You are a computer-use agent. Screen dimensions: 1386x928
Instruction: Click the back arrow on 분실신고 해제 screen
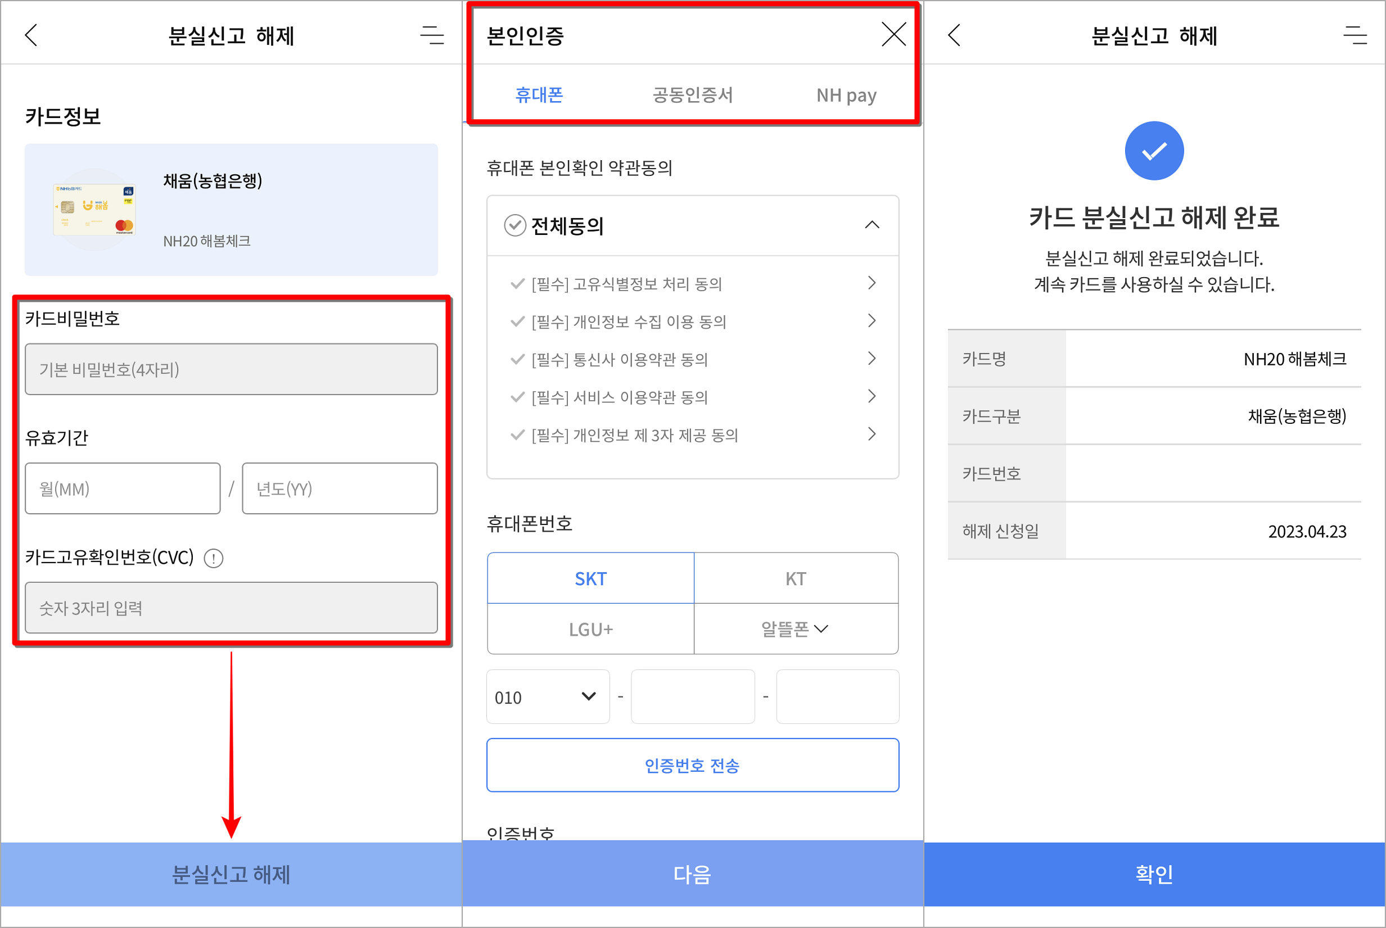click(31, 35)
